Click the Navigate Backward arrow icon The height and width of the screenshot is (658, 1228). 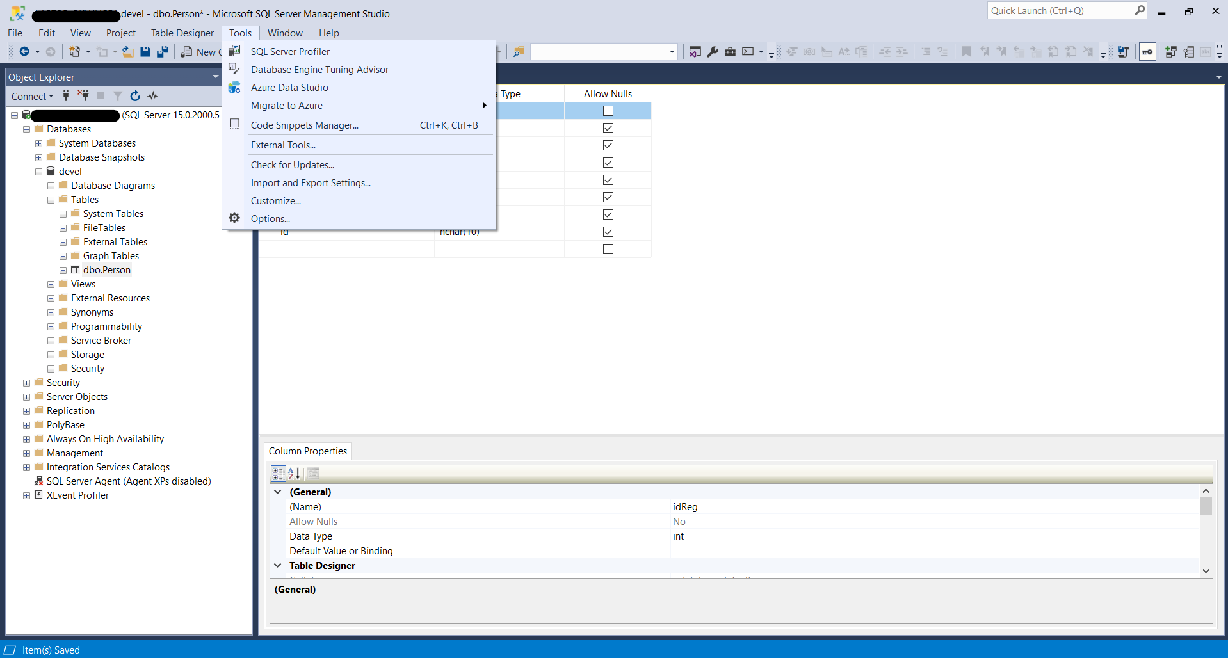point(24,52)
